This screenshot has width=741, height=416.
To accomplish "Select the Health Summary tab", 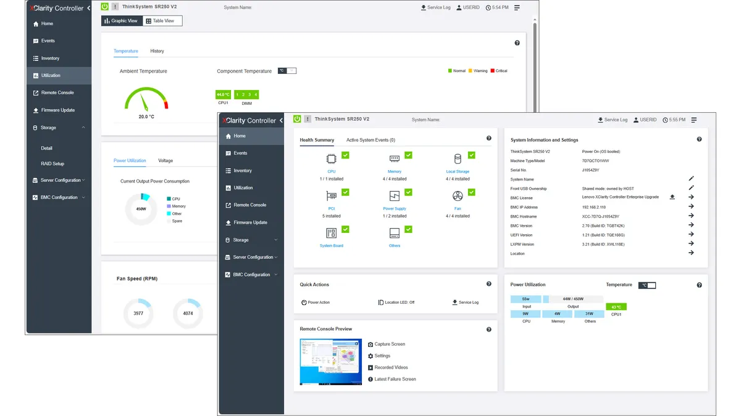I will click(x=317, y=141).
